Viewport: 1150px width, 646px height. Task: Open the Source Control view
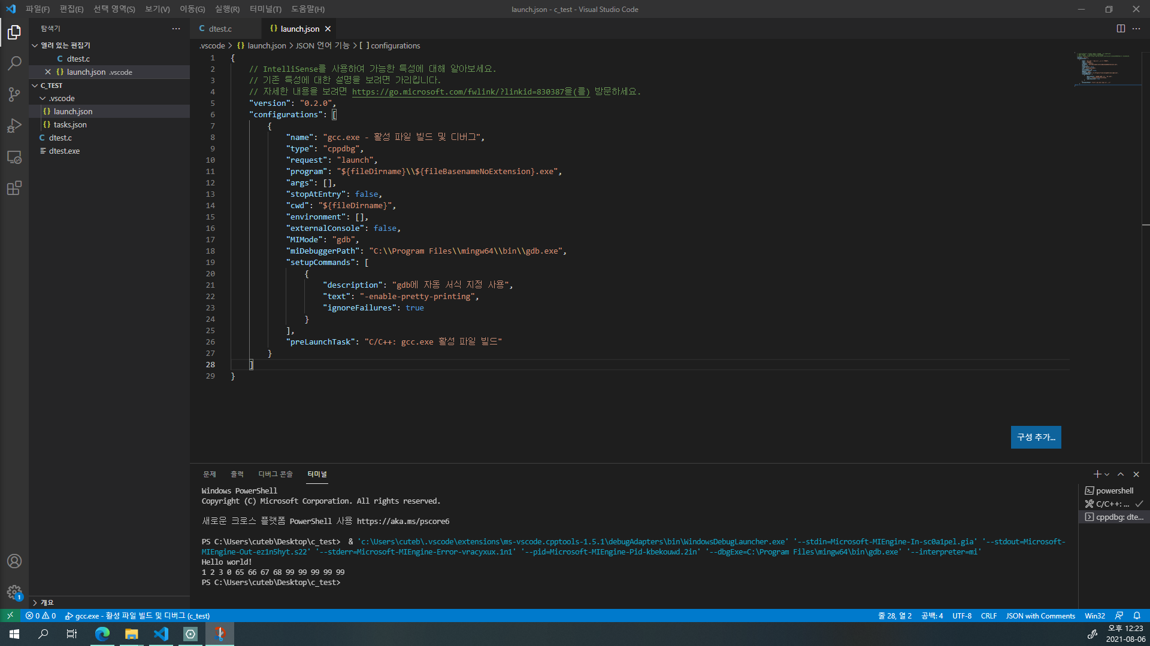click(x=14, y=95)
